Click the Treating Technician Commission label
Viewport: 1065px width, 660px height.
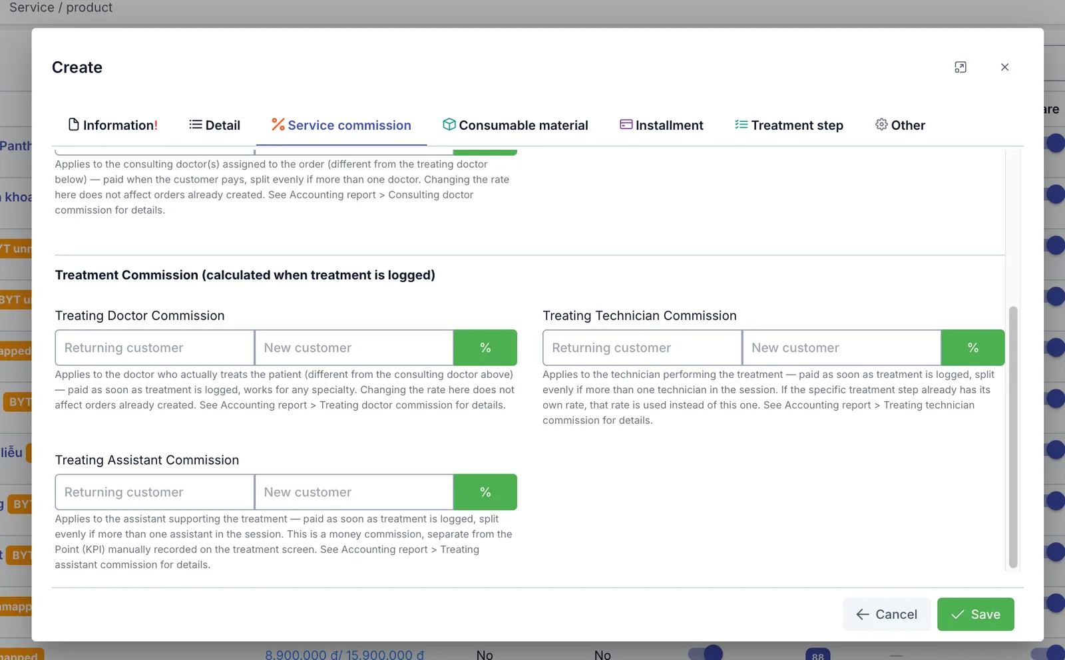click(640, 315)
